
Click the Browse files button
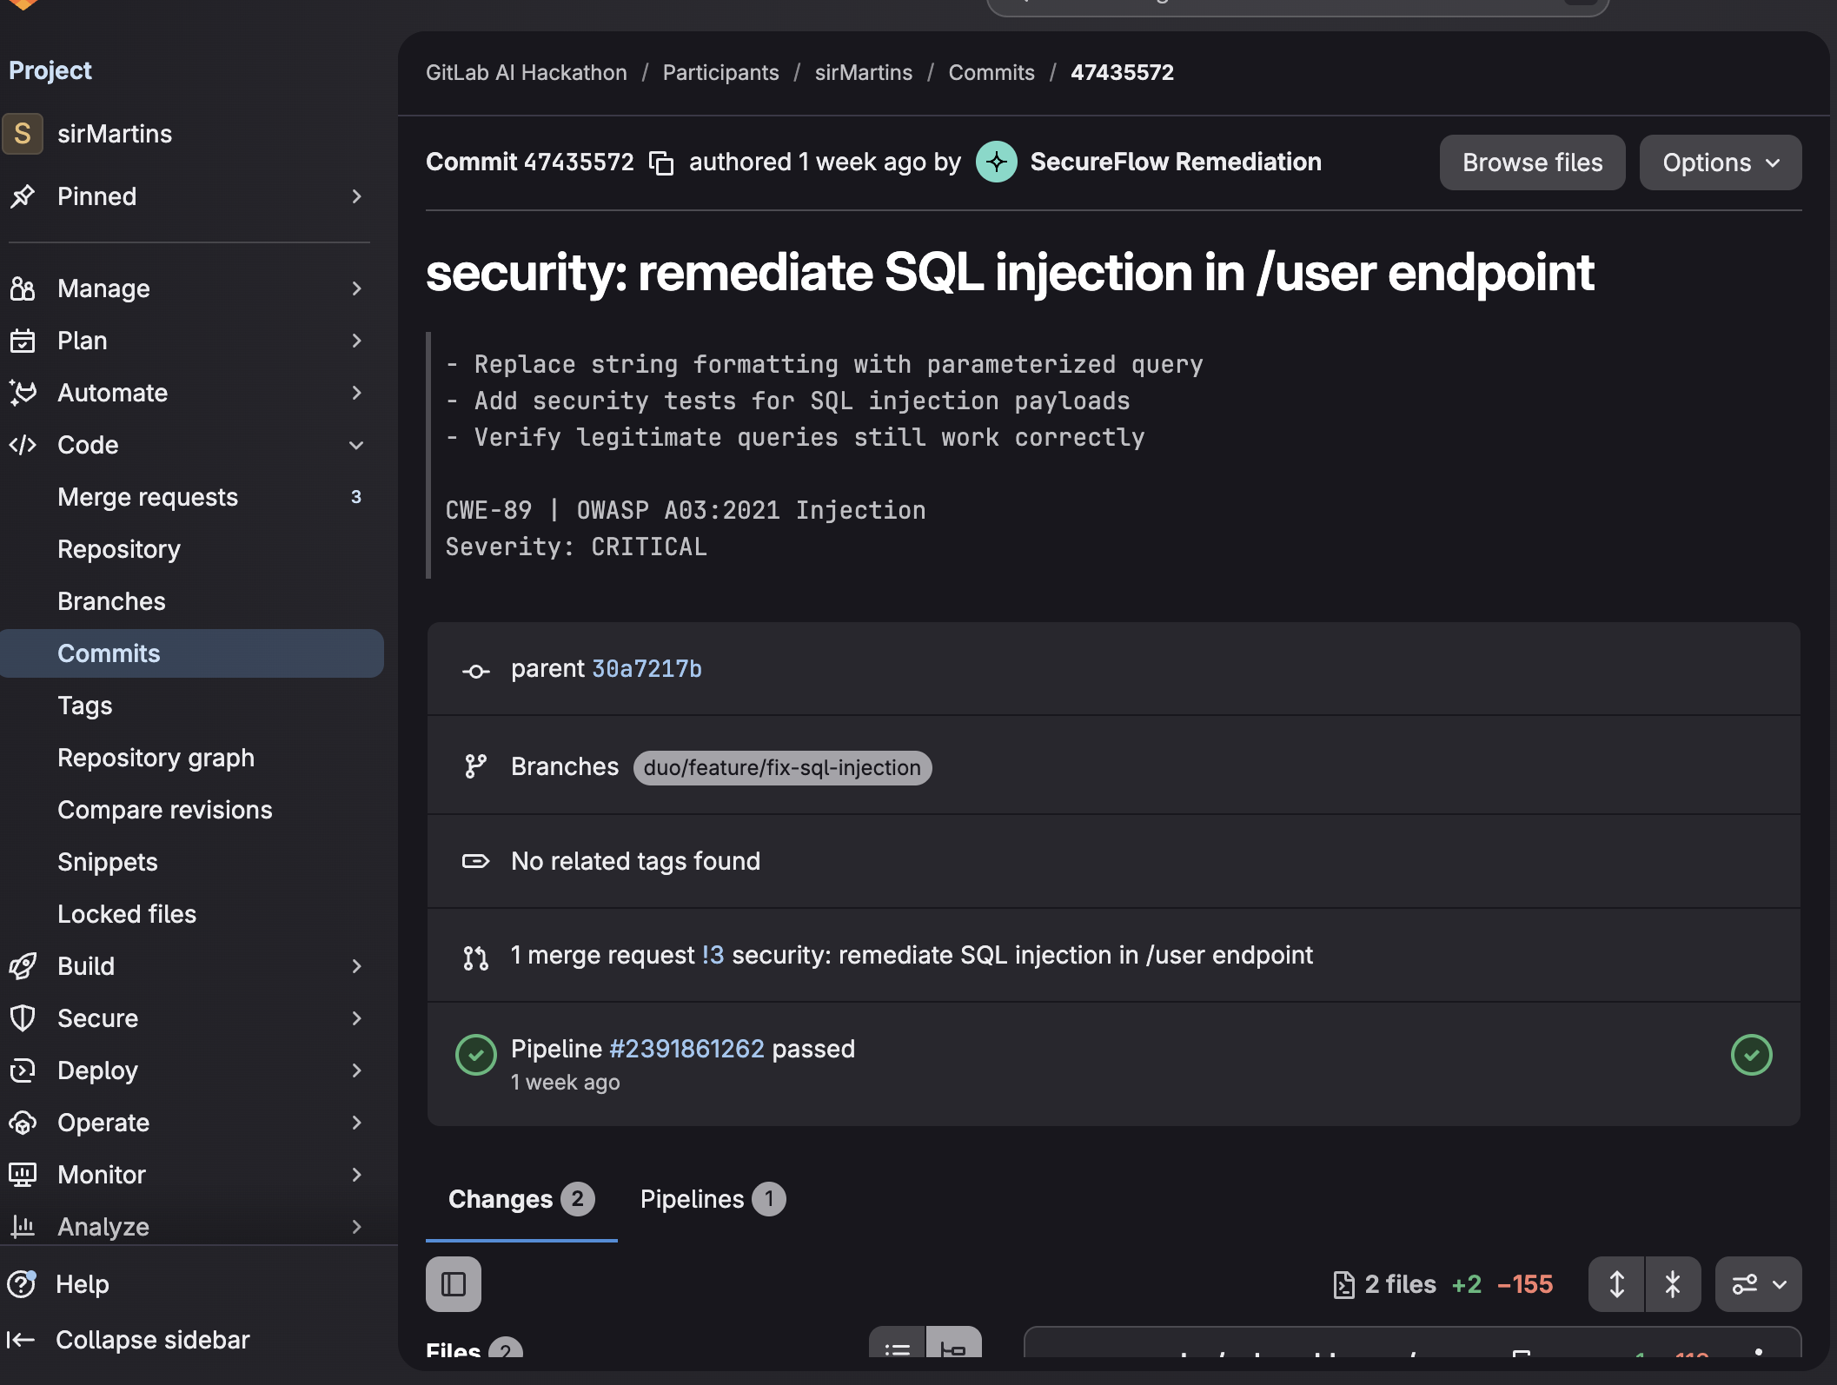click(x=1532, y=162)
